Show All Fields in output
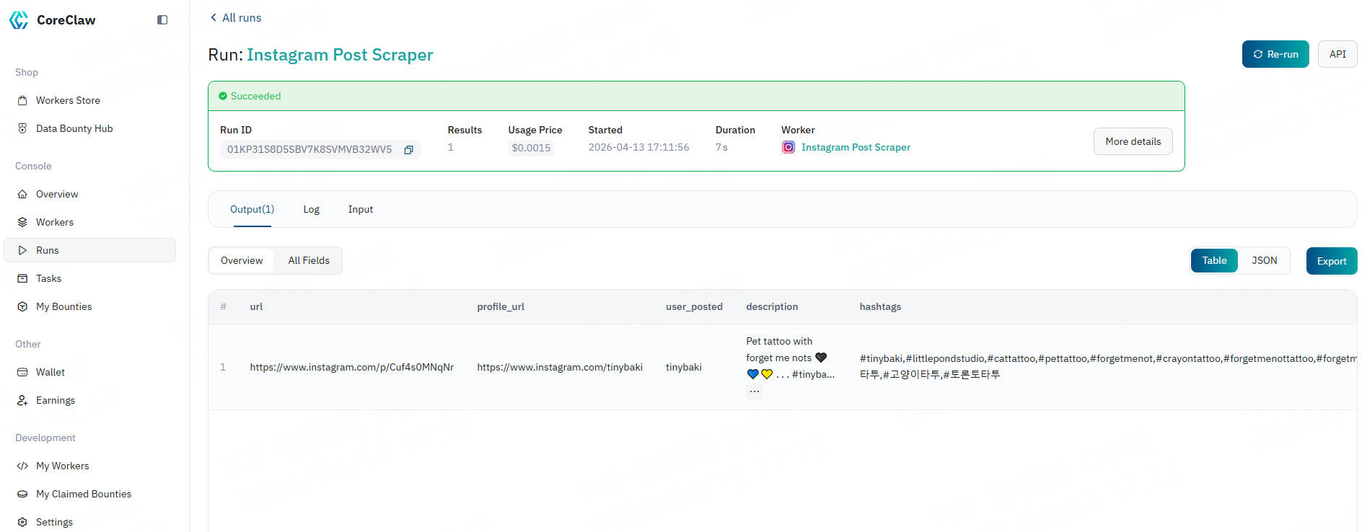This screenshot has width=1362, height=532. pyautogui.click(x=309, y=260)
